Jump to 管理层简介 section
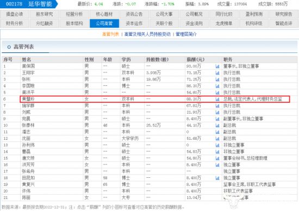 pos(186,34)
